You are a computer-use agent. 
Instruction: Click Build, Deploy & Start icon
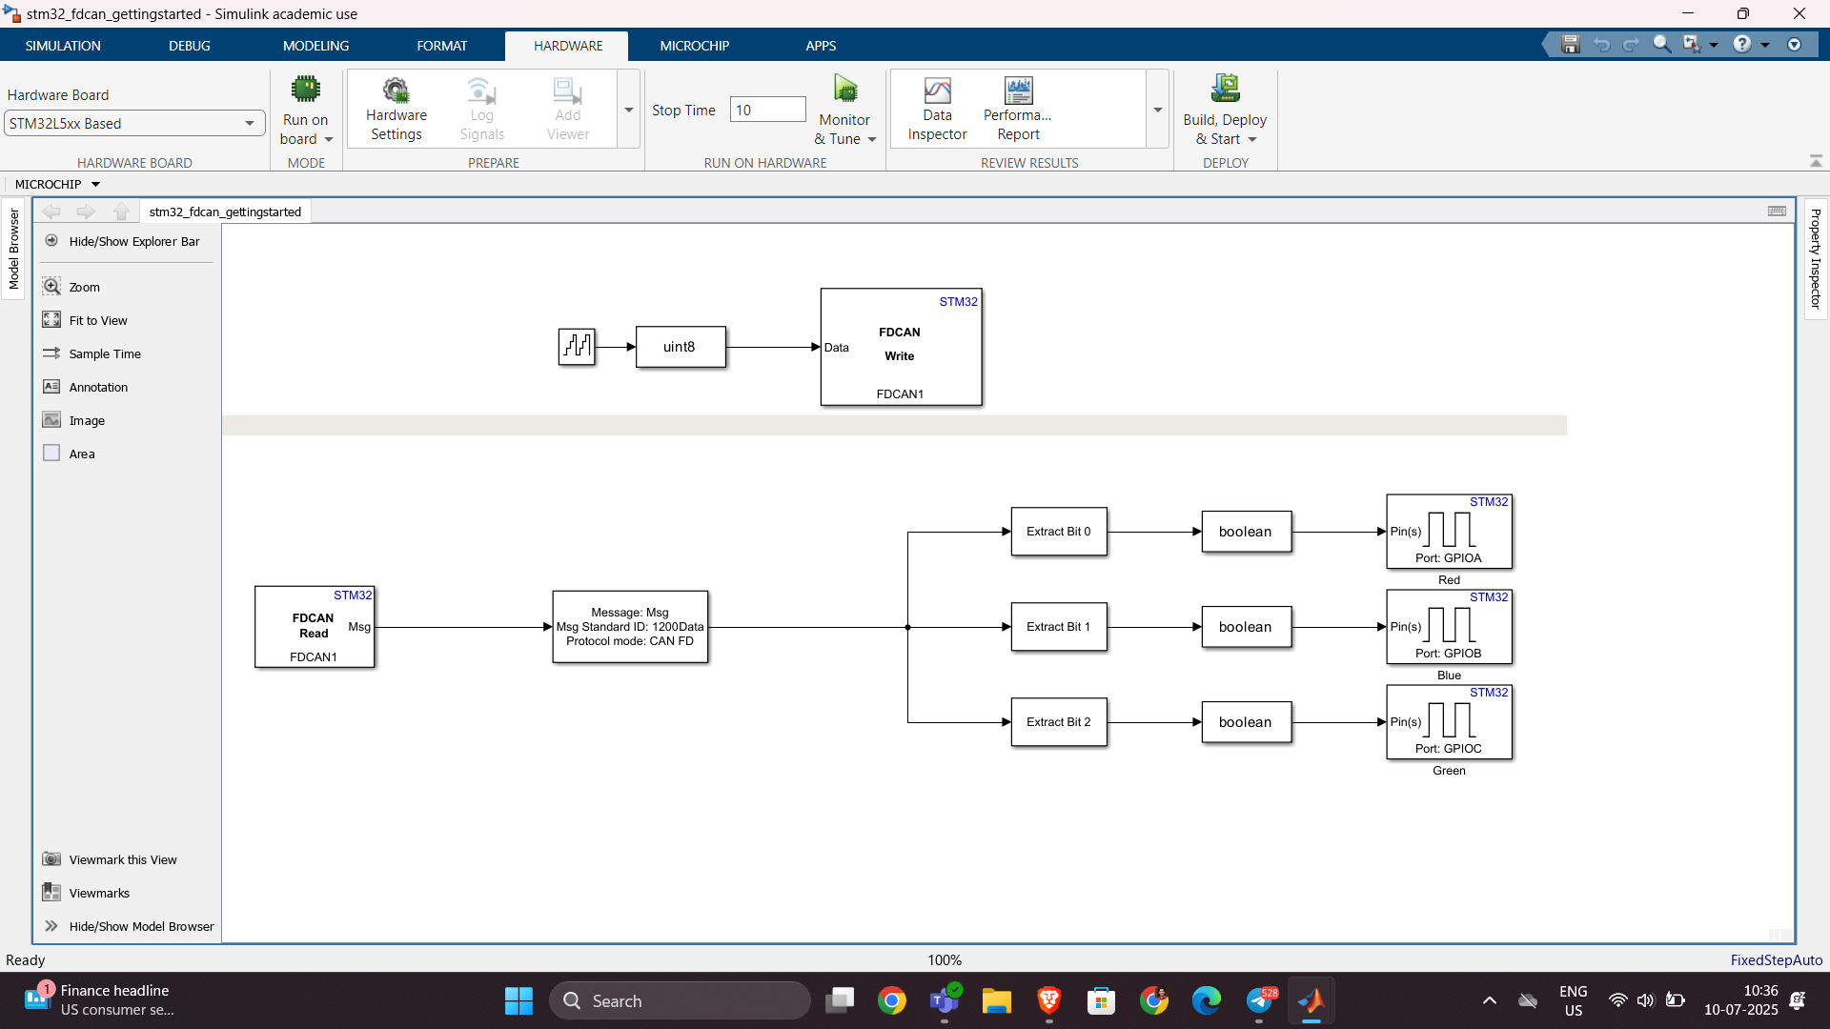point(1225,90)
